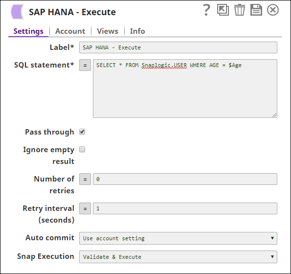Click inside the SQL statement text area
The height and width of the screenshot is (274, 291).
tap(185, 89)
